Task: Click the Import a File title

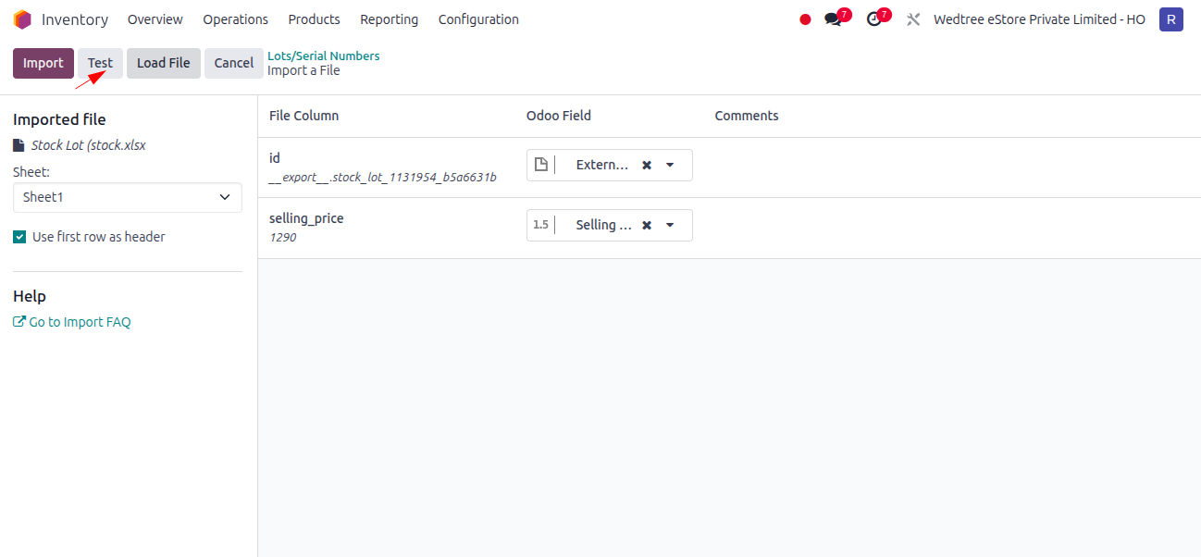Action: click(303, 70)
